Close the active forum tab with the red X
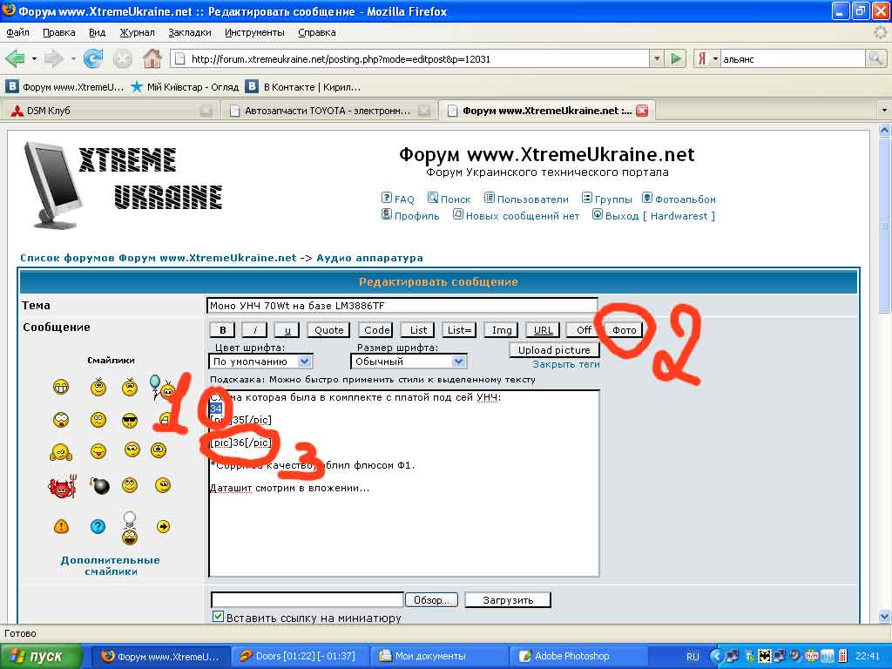The height and width of the screenshot is (669, 892). coord(642,111)
